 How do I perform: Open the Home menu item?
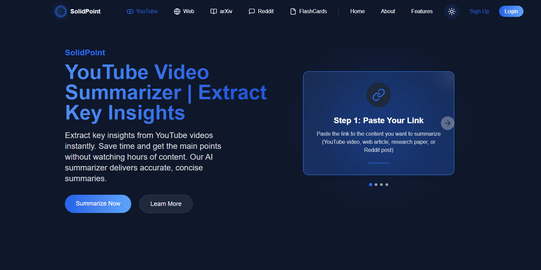[x=357, y=11]
